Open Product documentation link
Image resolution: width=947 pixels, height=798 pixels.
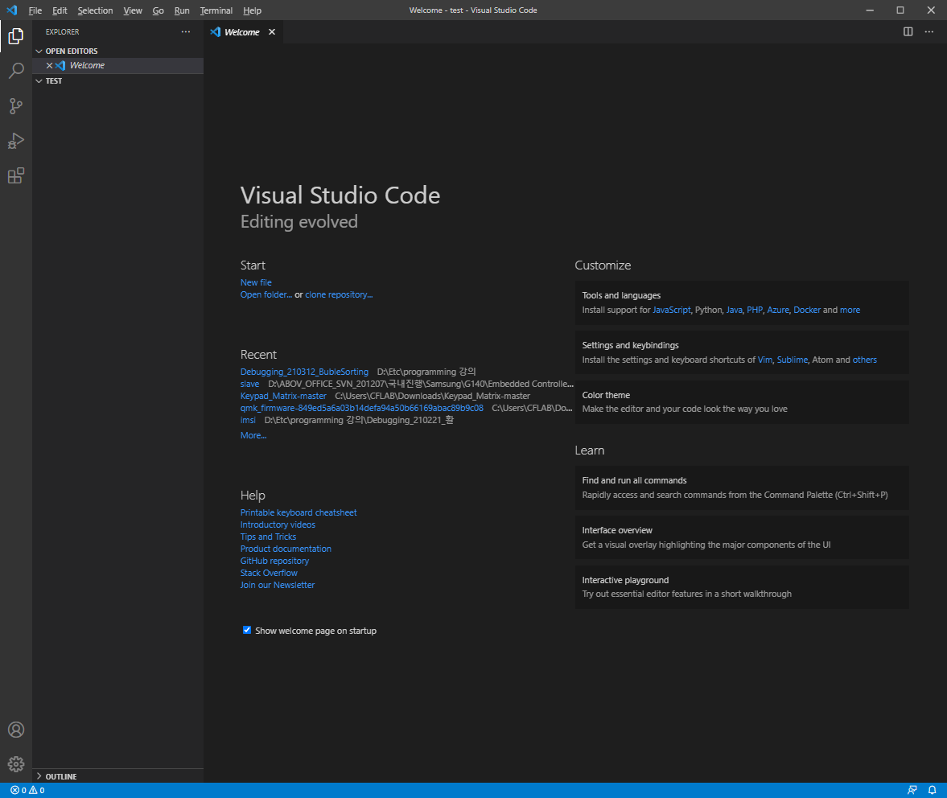286,549
